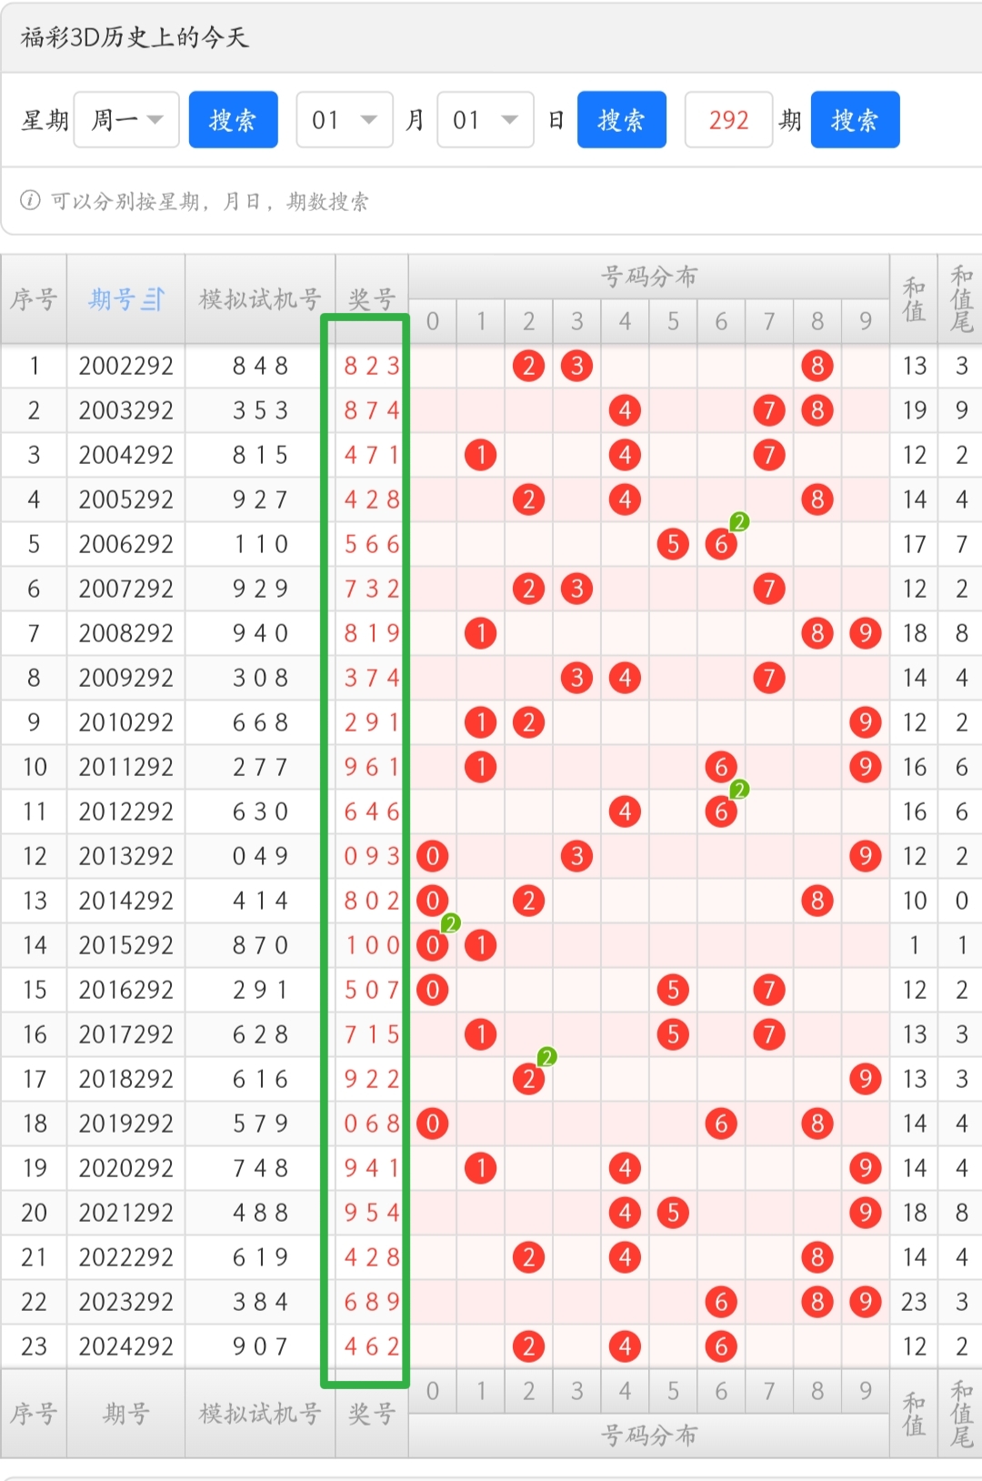Screen dimensions: 982x1481
Task: Click the search button next to weekday dropdown
Action: coord(233,119)
